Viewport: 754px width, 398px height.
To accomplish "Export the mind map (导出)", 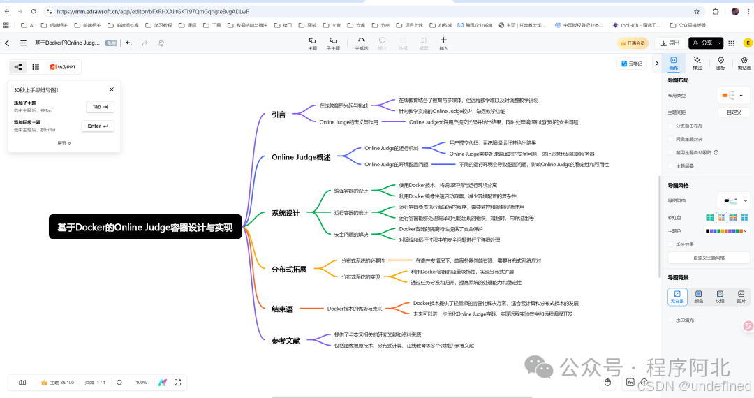I will tap(670, 43).
